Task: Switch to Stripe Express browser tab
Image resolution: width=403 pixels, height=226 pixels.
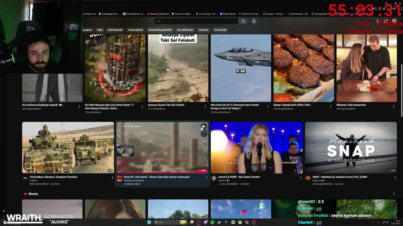Action: 228,14
